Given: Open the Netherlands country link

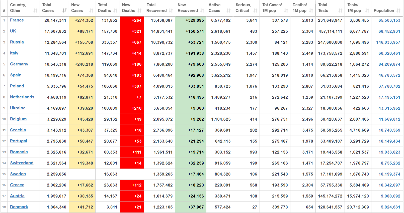Looking at the screenshot, I should click(x=22, y=97).
